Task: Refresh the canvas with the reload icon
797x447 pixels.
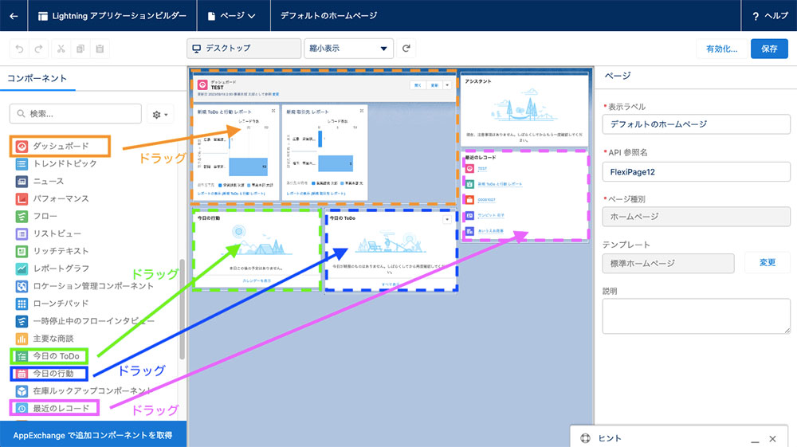Action: (406, 49)
